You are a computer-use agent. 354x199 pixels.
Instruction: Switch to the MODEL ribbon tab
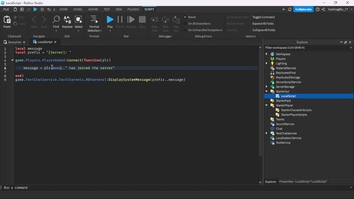(x=78, y=9)
